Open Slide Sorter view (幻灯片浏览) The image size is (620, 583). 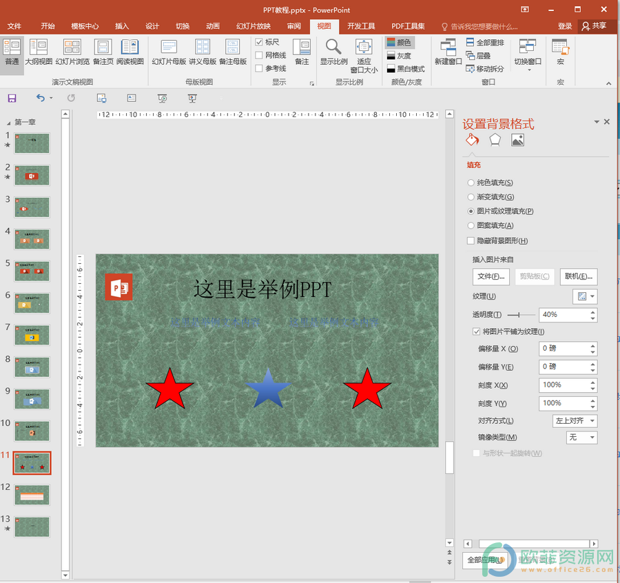72,52
